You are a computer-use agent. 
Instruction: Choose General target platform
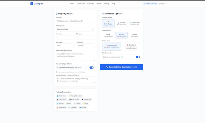pyautogui.click(x=135, y=35)
